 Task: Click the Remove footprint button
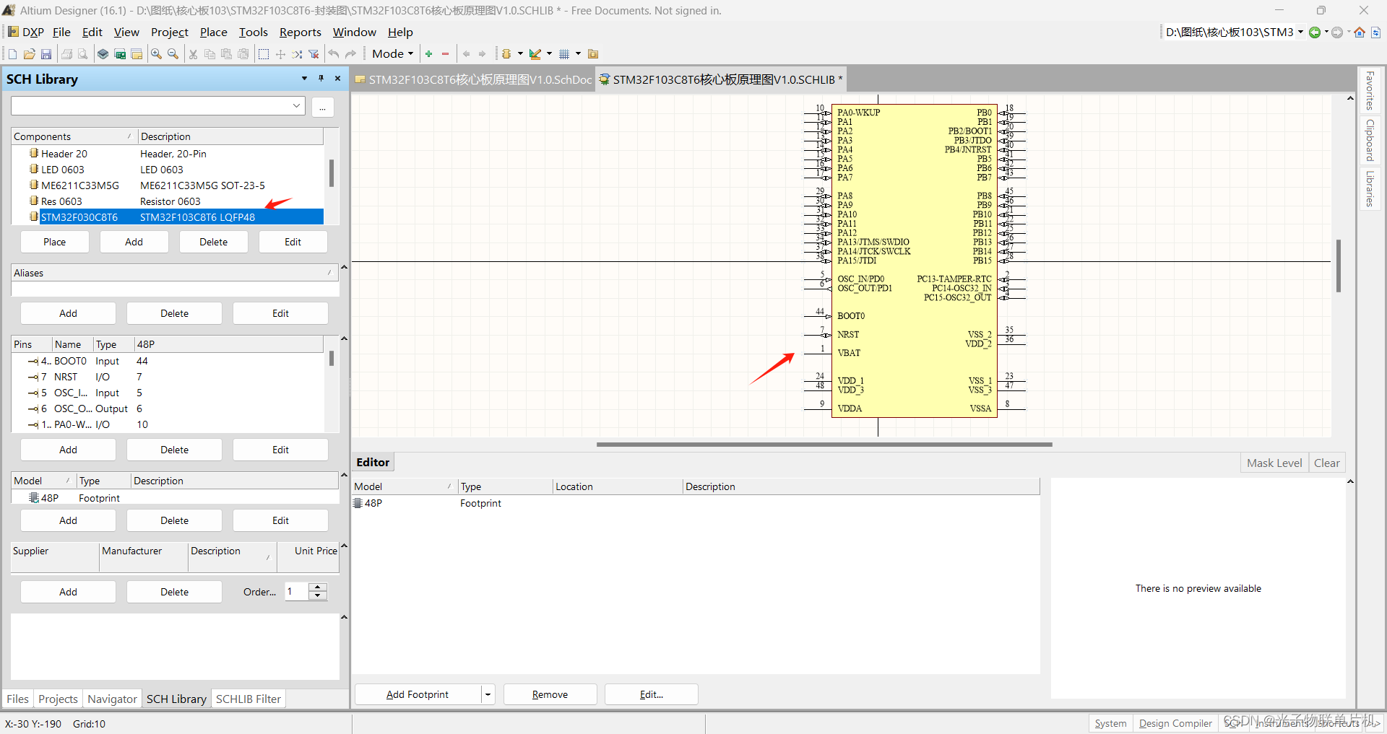(550, 694)
